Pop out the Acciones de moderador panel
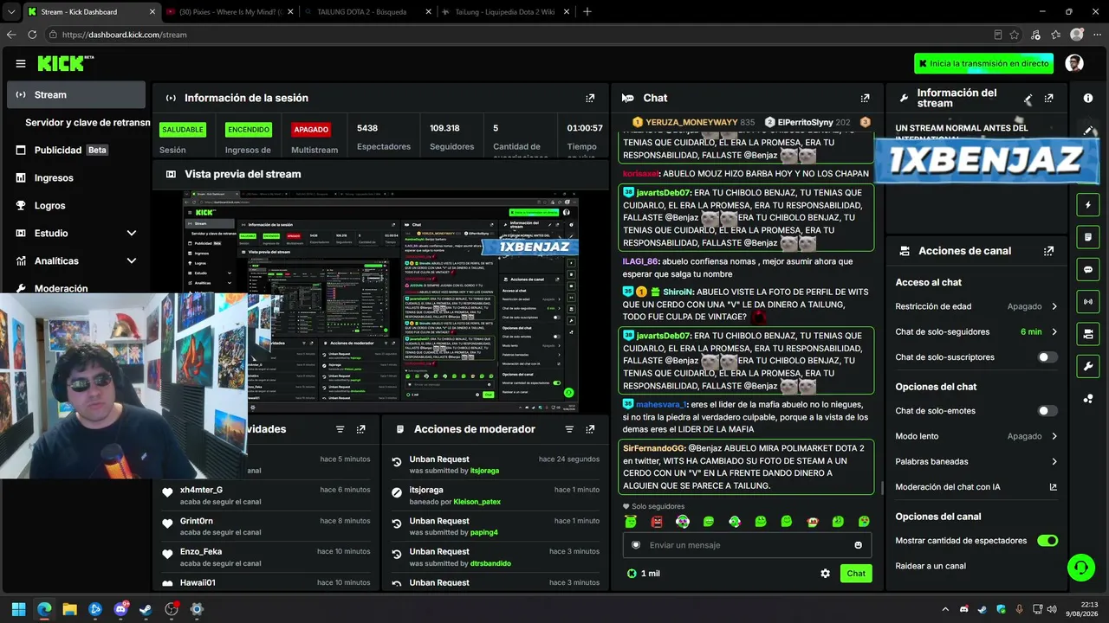Screen dimensions: 1109x623 590,429
